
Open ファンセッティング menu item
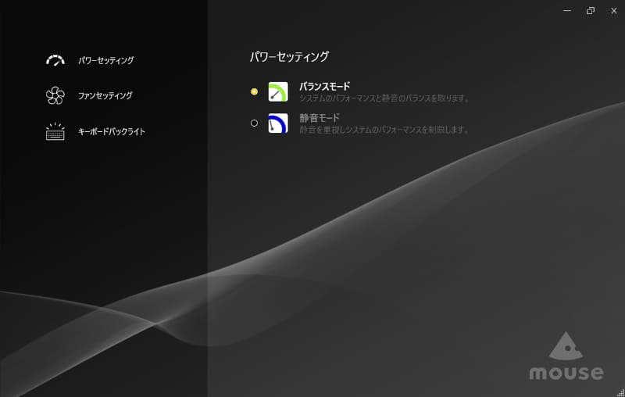pyautogui.click(x=105, y=95)
